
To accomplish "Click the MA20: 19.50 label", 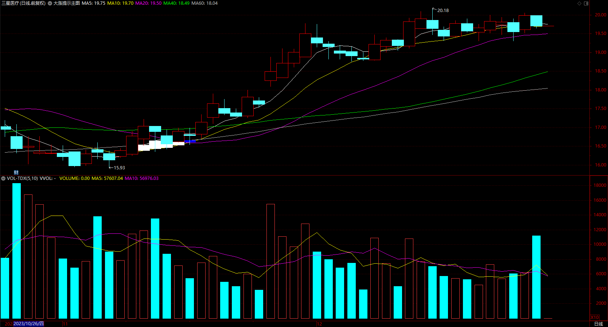I will 148,3.
